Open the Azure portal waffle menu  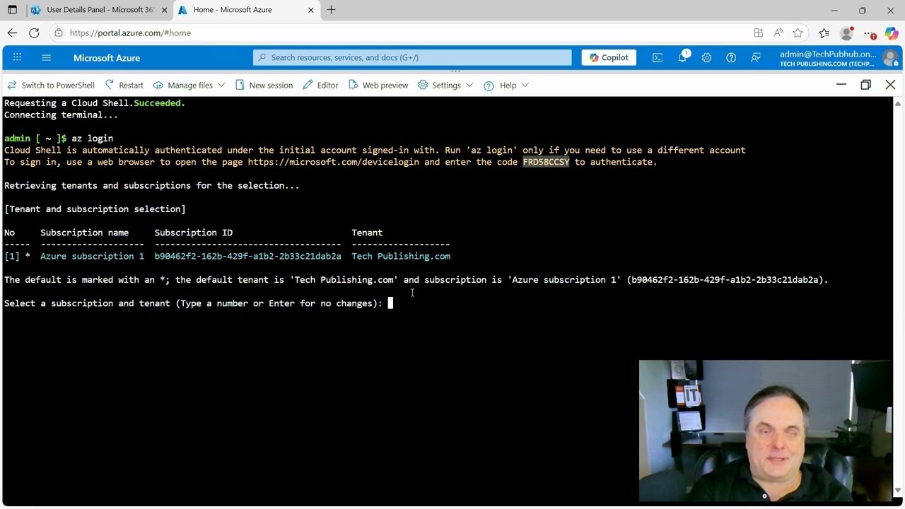(x=17, y=57)
